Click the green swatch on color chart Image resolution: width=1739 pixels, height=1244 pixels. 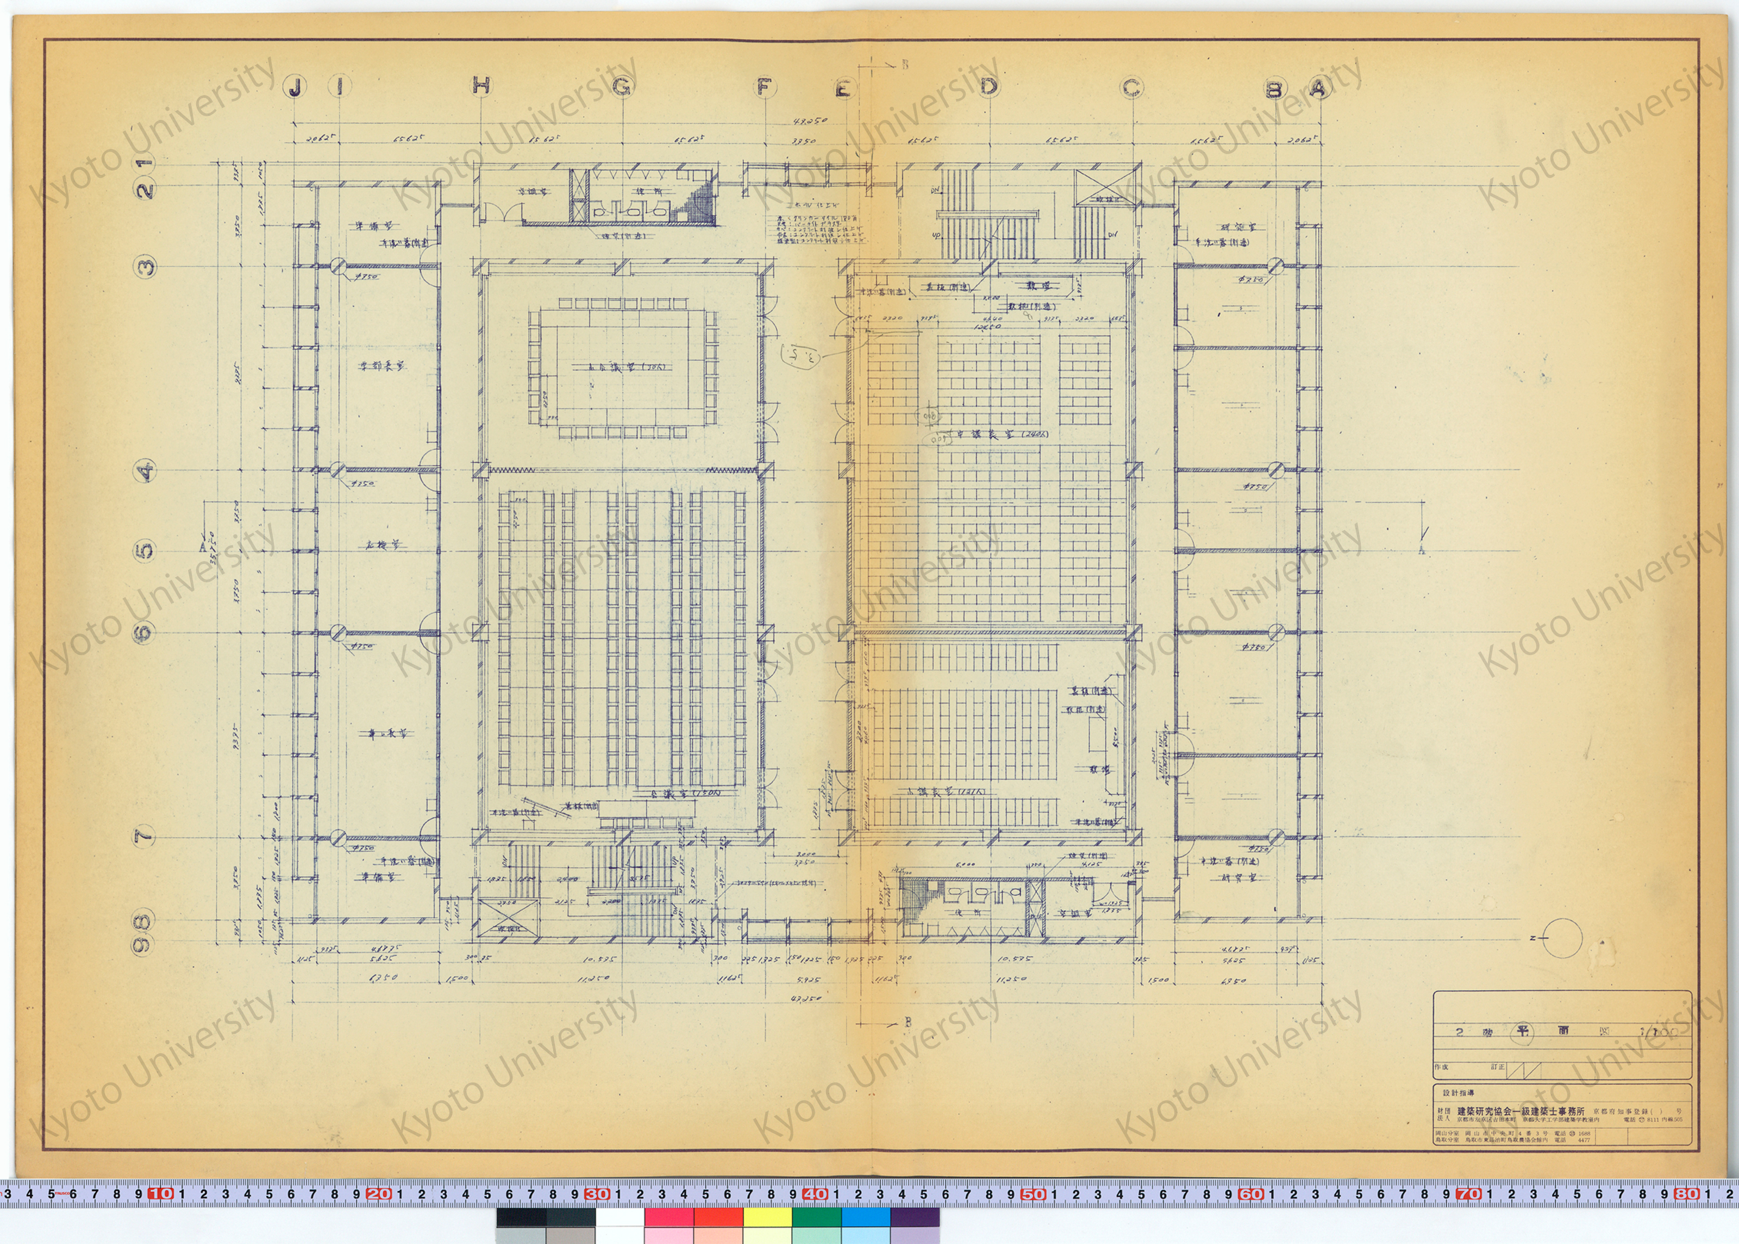[x=817, y=1216]
